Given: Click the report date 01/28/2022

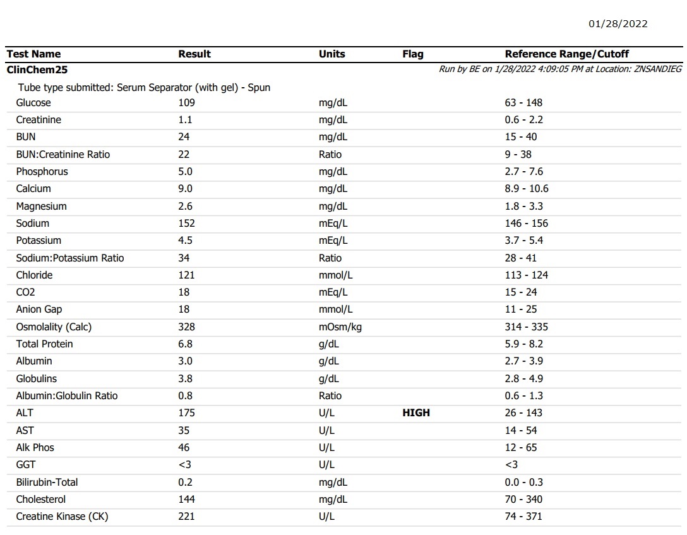Looking at the screenshot, I should (x=618, y=24).
